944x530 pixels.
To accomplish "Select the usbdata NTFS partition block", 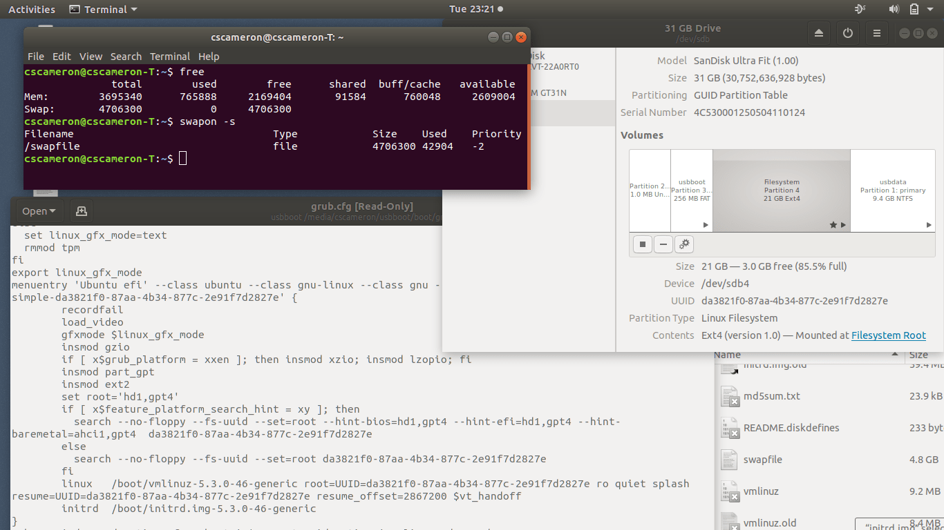I will point(892,190).
